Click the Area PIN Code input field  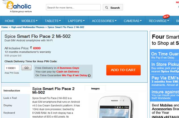[x=12, y=68]
